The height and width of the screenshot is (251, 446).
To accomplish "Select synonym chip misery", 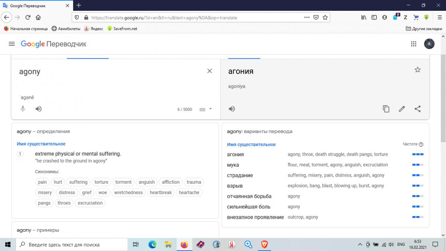I will click(45, 193).
